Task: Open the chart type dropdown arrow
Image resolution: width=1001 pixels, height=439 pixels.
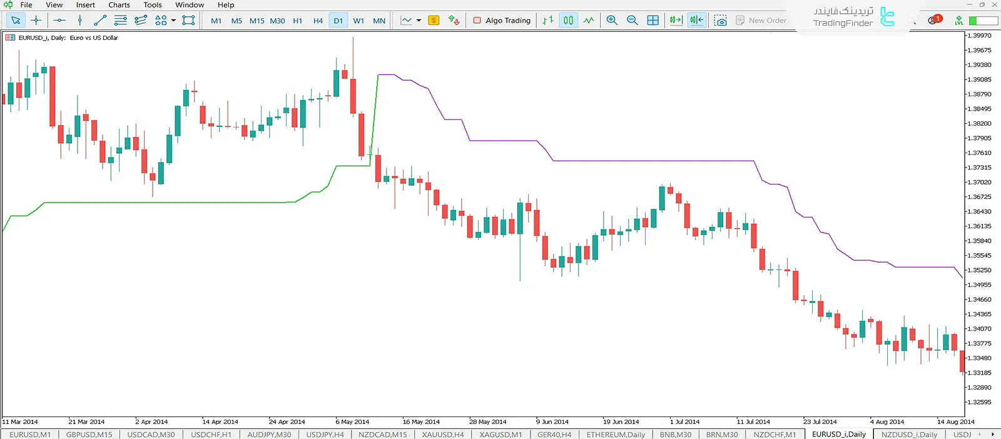Action: point(419,21)
